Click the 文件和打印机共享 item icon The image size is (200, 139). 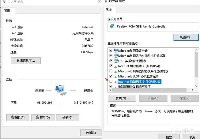[x=115, y=56]
